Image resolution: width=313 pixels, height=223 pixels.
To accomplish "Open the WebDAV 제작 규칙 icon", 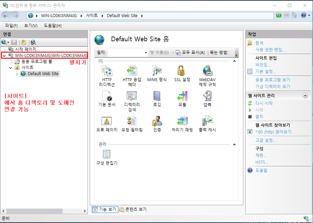I will point(207,71).
